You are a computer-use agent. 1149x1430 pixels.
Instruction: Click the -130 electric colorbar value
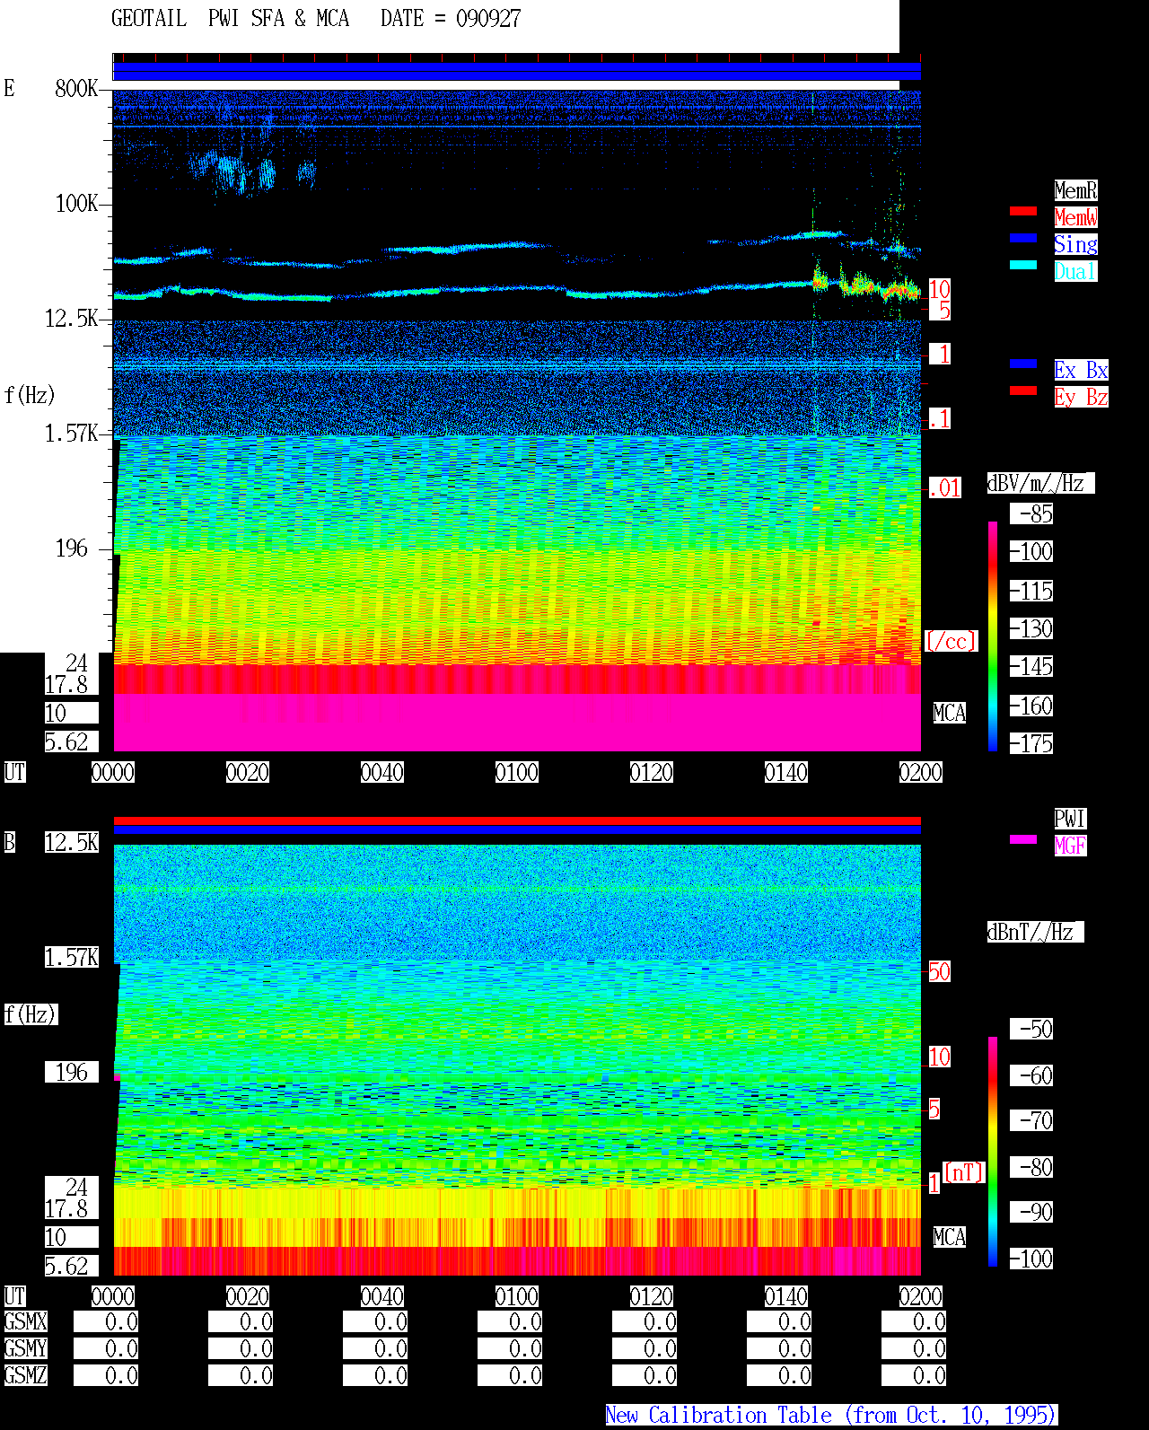click(1031, 628)
